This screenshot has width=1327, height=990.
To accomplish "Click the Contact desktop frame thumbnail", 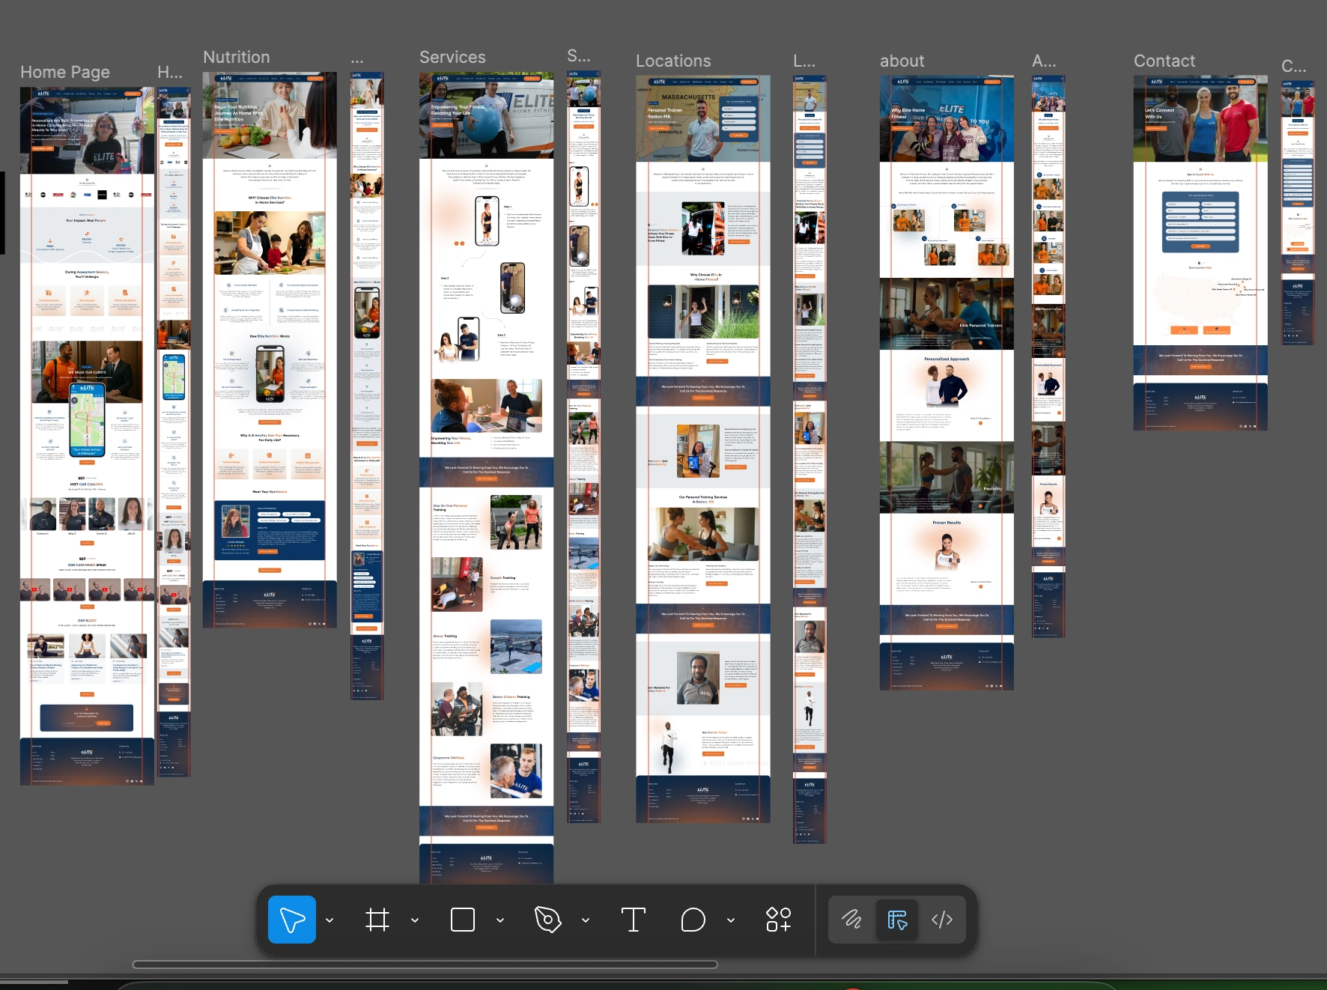I will (x=1200, y=253).
